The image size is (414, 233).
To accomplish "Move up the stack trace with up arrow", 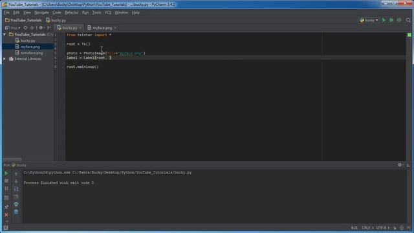I will (x=16, y=174).
